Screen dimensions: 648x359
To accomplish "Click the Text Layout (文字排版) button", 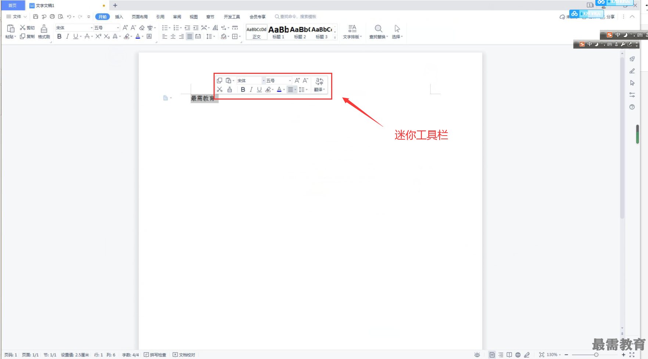I will (352, 32).
